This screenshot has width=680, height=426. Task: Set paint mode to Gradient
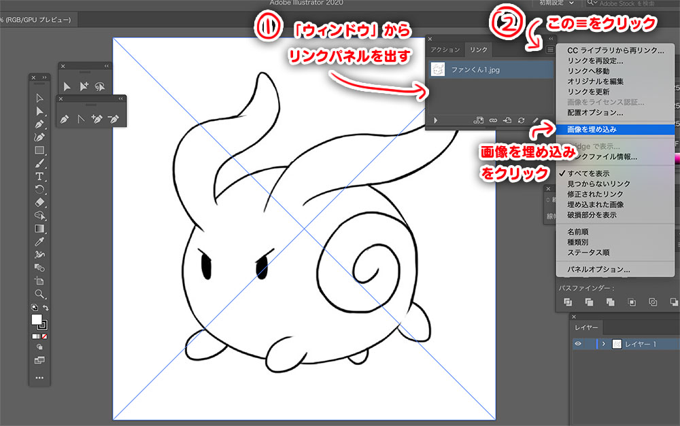point(39,336)
